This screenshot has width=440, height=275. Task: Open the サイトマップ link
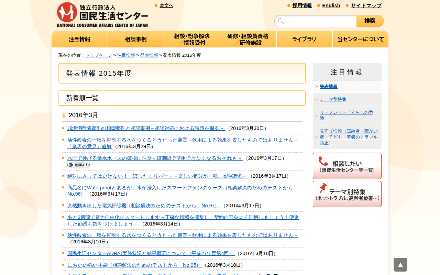(x=366, y=5)
